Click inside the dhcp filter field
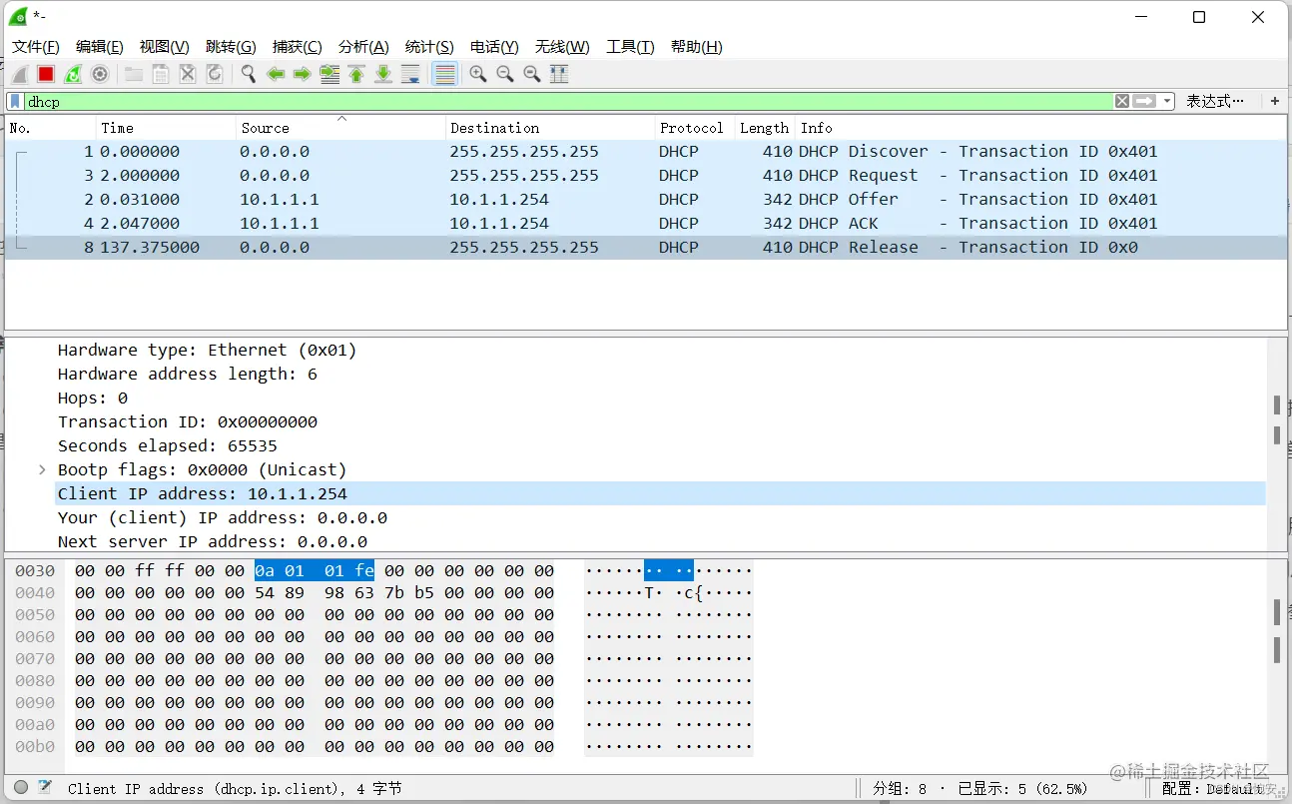 tap(567, 101)
